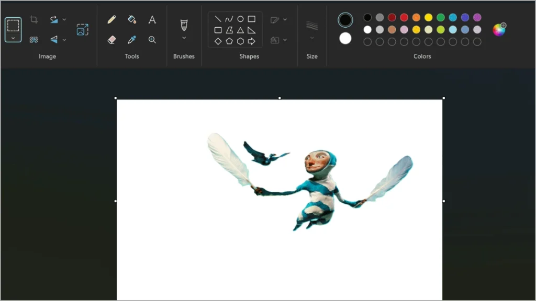Pick the brown palette color
Screen dimensions: 536x301
[392, 30]
